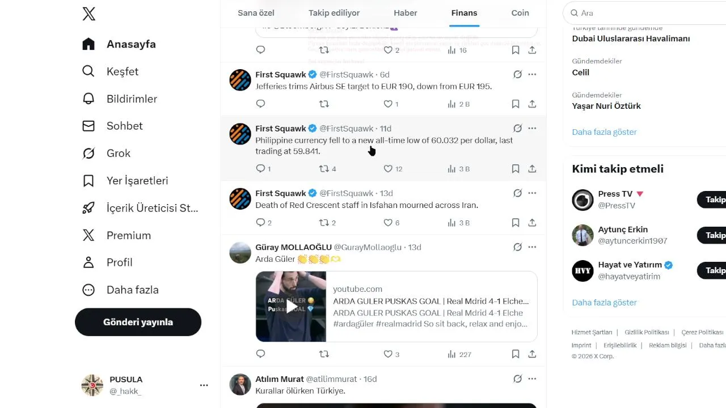Screen dimensions: 726x408
Task: Reply to the Arda Güler post
Action: [261, 354]
